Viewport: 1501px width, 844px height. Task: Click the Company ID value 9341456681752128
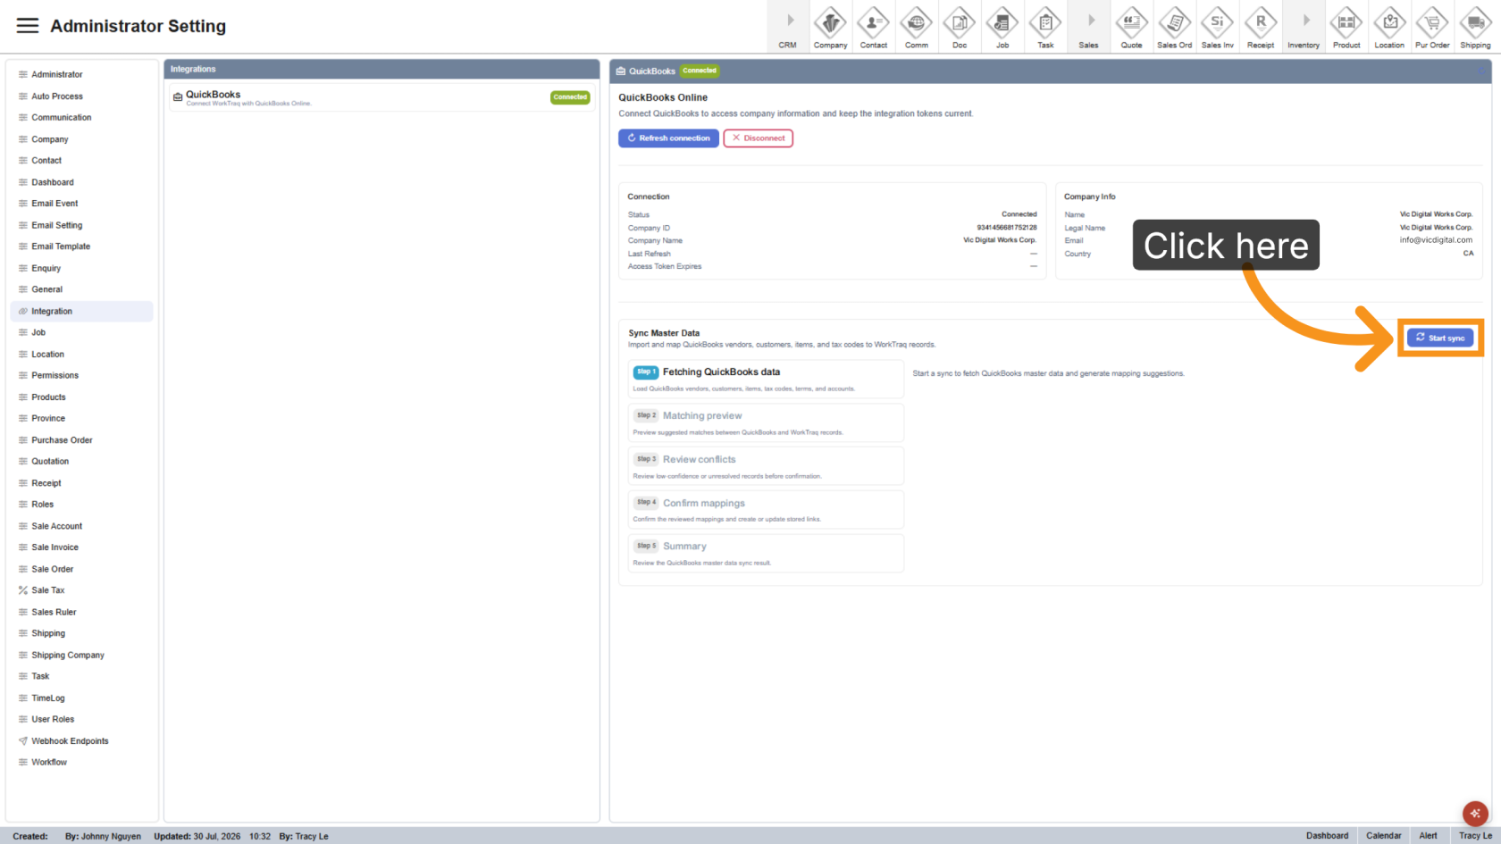[1007, 228]
